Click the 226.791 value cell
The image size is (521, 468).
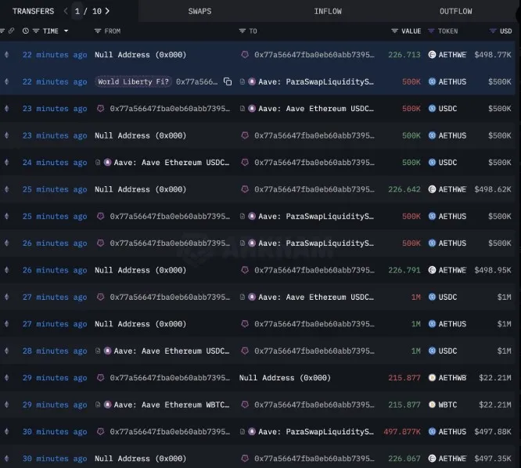click(x=404, y=270)
